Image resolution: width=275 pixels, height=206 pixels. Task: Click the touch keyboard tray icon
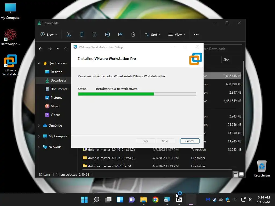[x=235, y=200]
